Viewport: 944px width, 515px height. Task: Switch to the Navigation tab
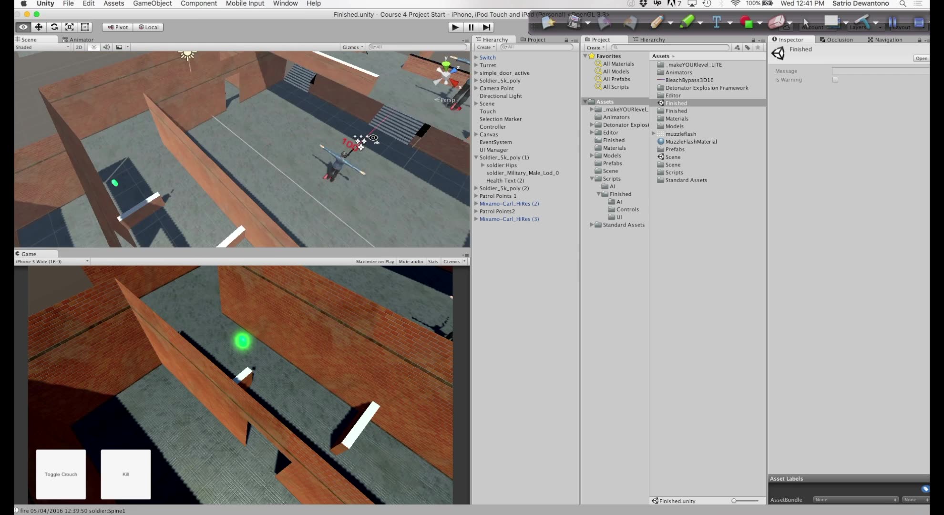click(885, 40)
